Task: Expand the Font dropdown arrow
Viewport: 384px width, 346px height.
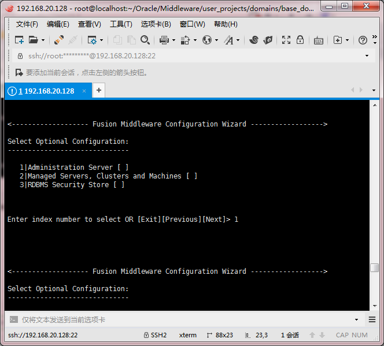Action: pyautogui.click(x=238, y=40)
